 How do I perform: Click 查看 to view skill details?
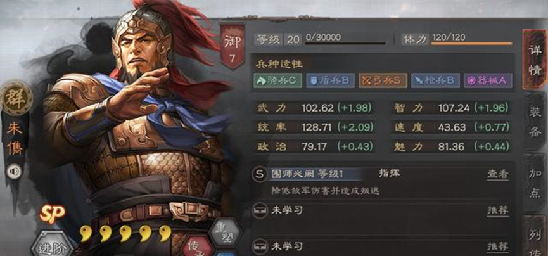[x=498, y=174]
